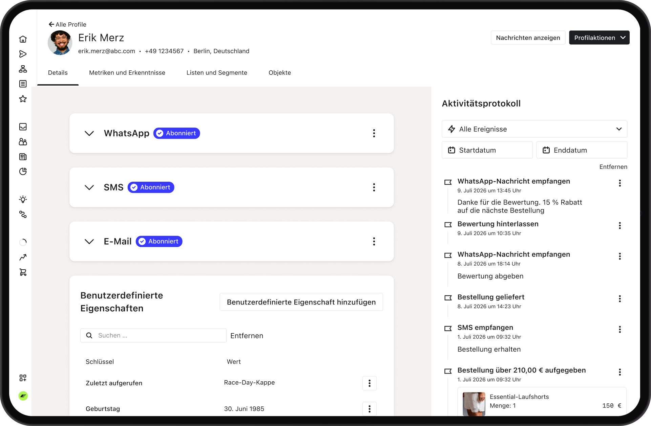651x426 pixels.
Task: Switch to Listen und Segmente tab
Action: pos(217,73)
